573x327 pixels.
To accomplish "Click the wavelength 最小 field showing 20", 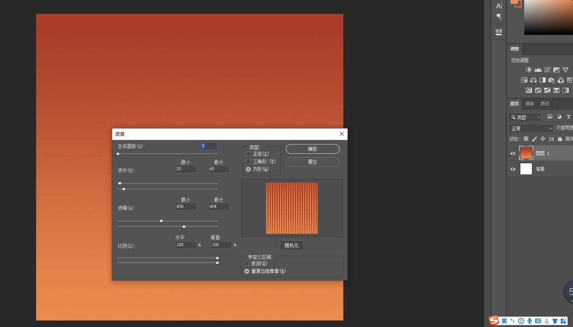I will coord(186,169).
